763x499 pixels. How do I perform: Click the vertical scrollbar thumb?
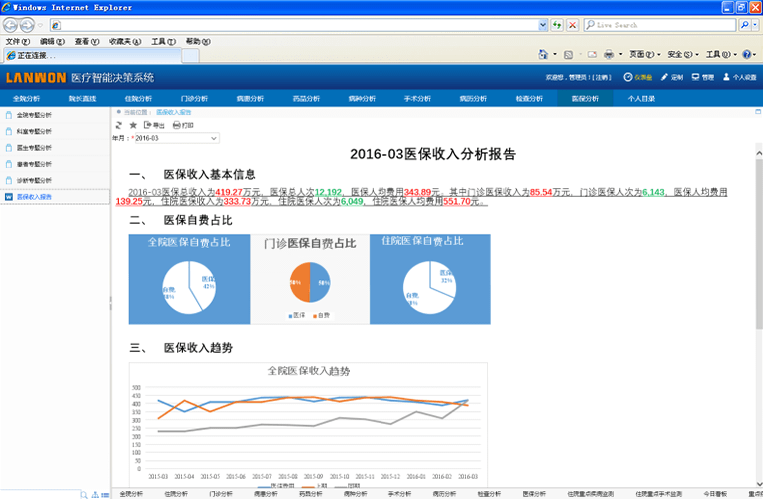click(759, 244)
